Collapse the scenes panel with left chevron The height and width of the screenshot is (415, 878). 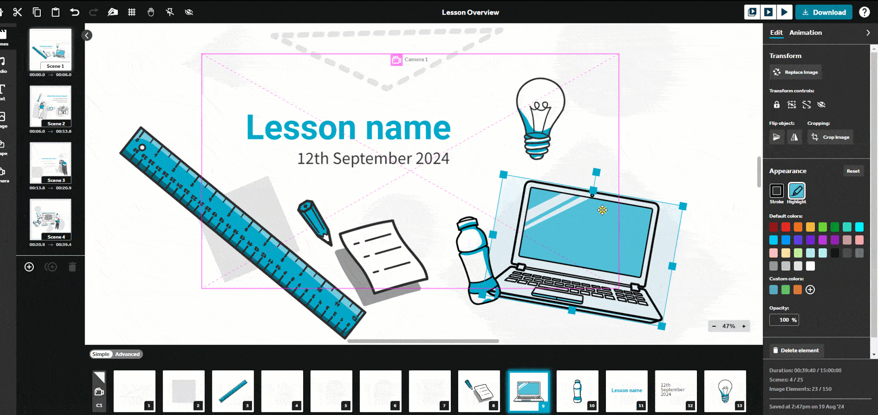[x=87, y=36]
